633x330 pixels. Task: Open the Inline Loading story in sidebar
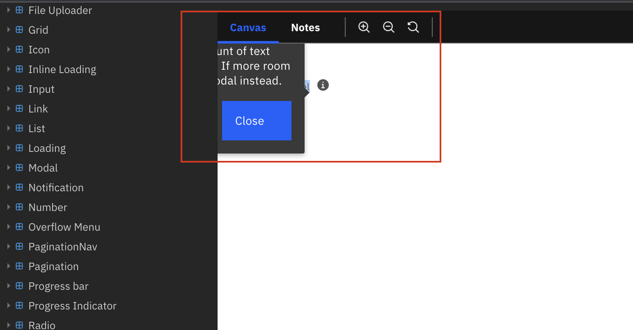62,70
